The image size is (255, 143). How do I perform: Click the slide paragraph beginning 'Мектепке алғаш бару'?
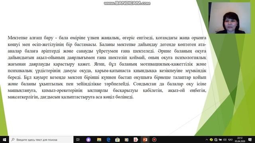(107, 67)
